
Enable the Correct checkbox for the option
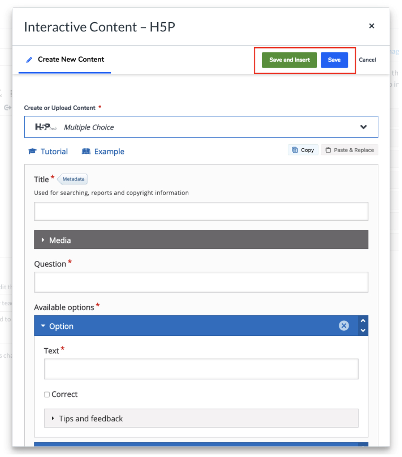[x=47, y=394]
